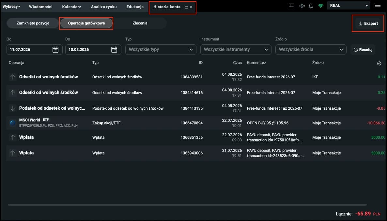
Task: Switch to Edukacja tab
Action: click(135, 7)
